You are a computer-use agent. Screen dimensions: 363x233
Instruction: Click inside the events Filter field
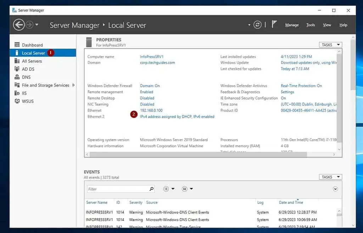coord(118,189)
